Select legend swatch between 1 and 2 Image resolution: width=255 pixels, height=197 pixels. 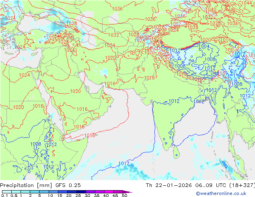25,192
